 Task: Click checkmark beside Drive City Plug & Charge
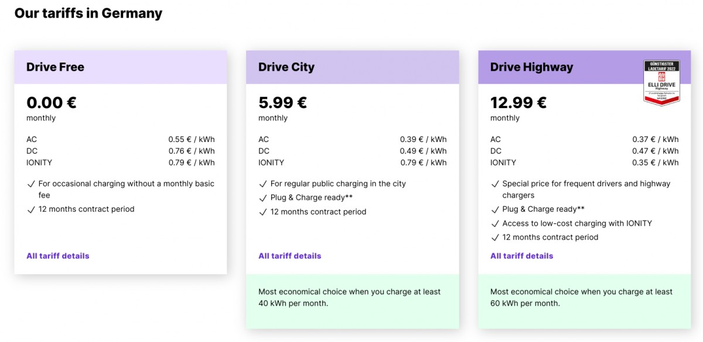pos(263,198)
